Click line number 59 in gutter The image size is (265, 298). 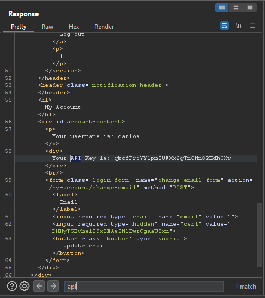pyautogui.click(x=8, y=180)
